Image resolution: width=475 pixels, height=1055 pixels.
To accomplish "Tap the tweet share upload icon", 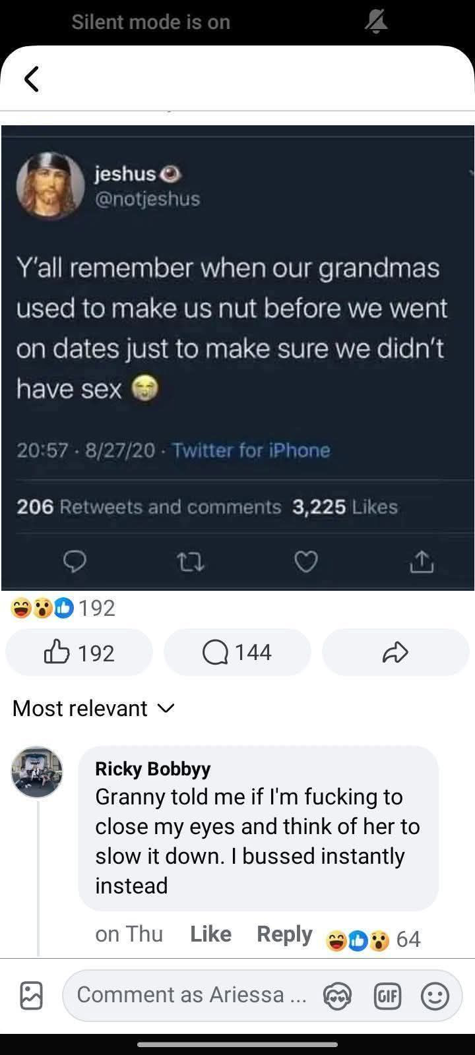I will click(x=422, y=562).
